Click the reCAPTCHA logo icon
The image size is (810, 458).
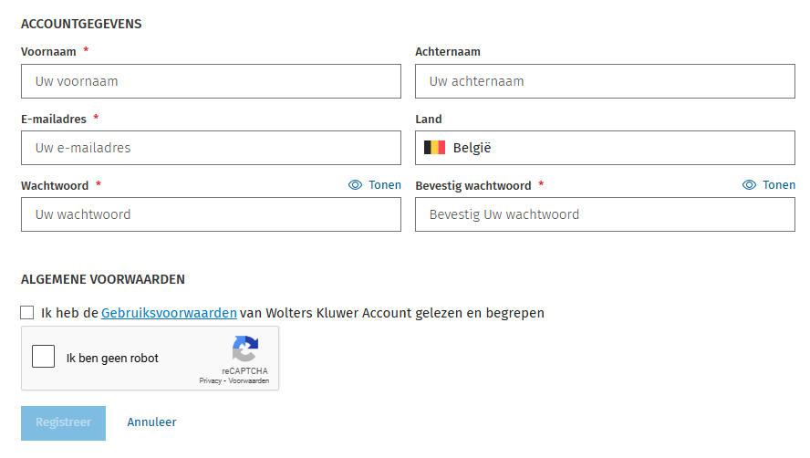(x=244, y=349)
